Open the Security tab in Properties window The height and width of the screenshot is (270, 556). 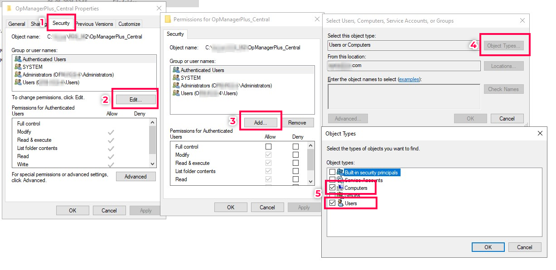pyautogui.click(x=61, y=23)
